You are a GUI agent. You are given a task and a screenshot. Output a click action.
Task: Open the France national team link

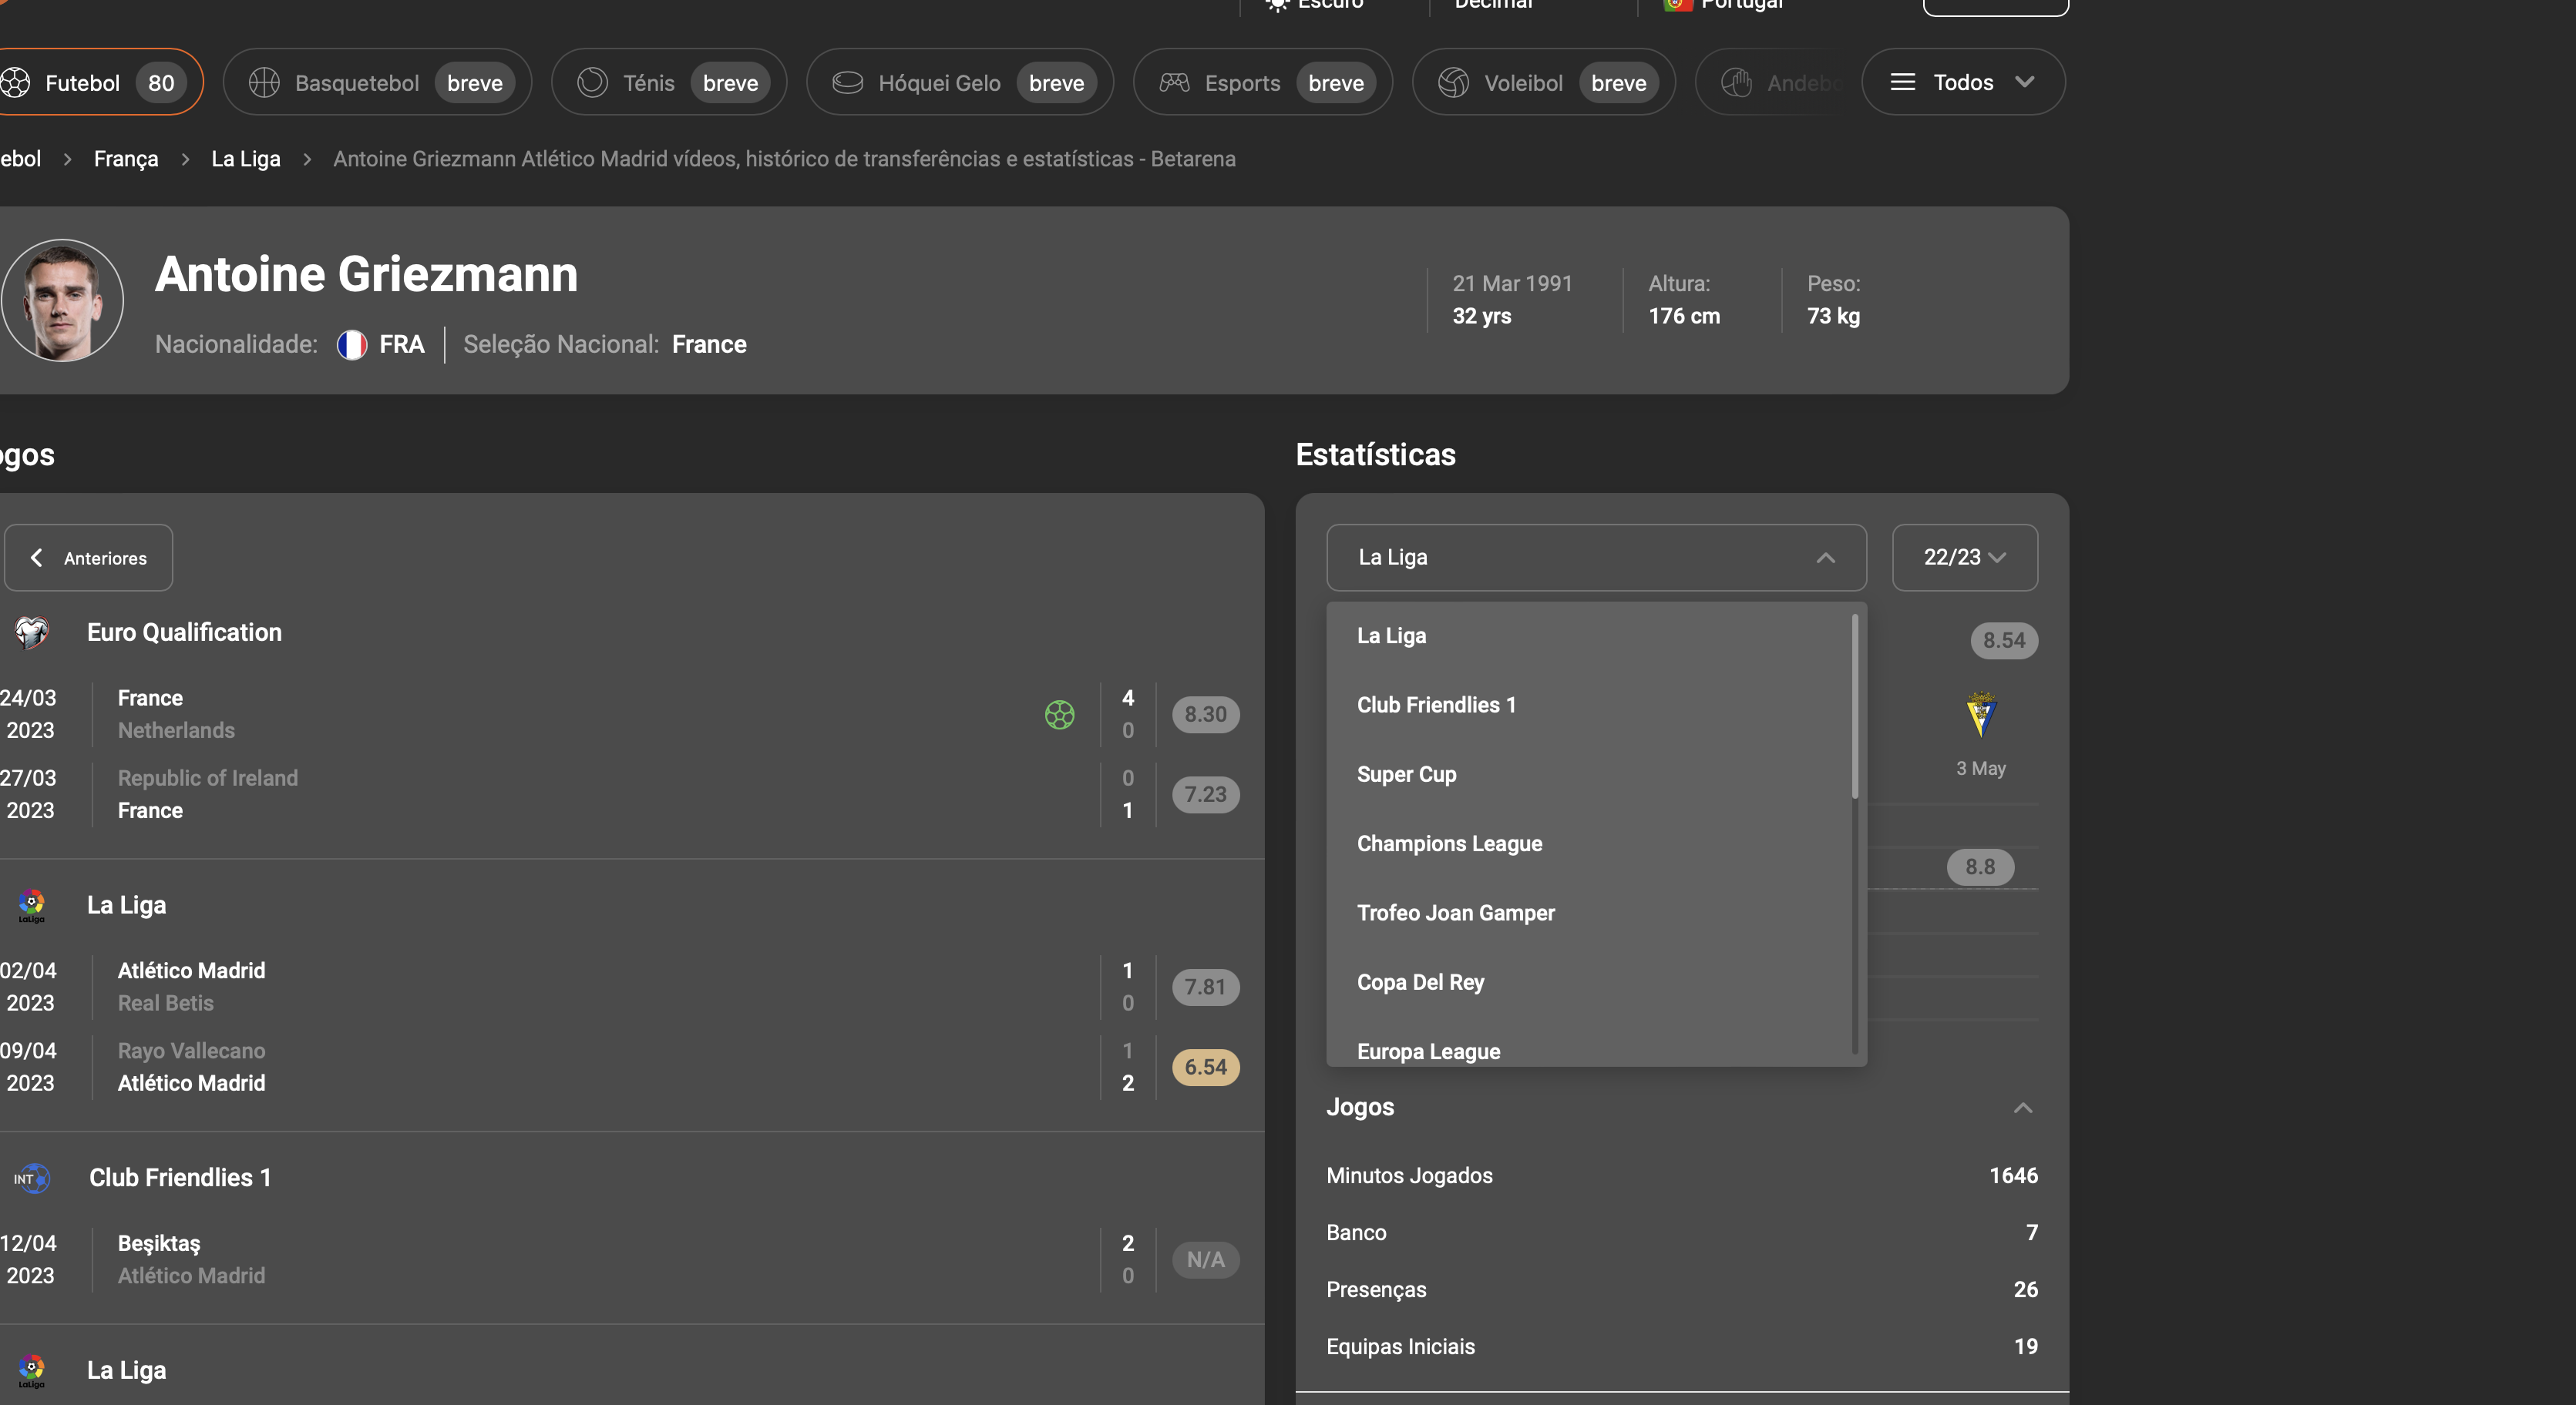click(708, 344)
